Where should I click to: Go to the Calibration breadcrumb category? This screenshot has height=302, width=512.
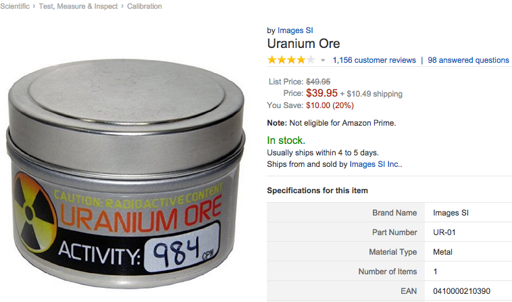click(145, 6)
